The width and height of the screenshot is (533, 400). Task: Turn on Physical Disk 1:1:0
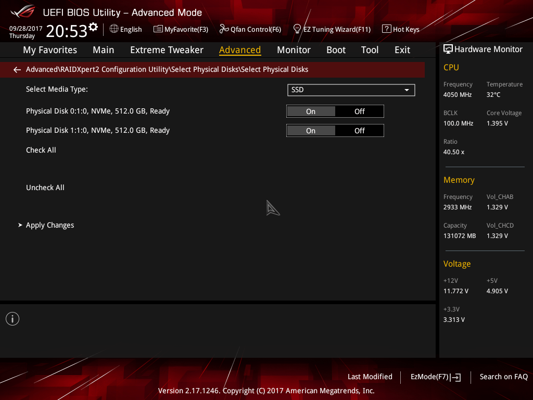311,131
